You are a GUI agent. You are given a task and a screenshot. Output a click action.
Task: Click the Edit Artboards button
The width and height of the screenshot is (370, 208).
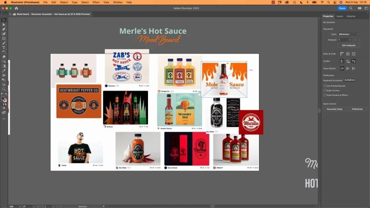(x=349, y=45)
